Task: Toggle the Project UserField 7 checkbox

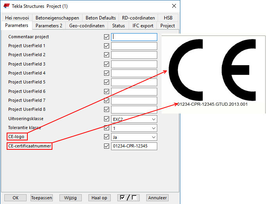Action: click(106, 100)
